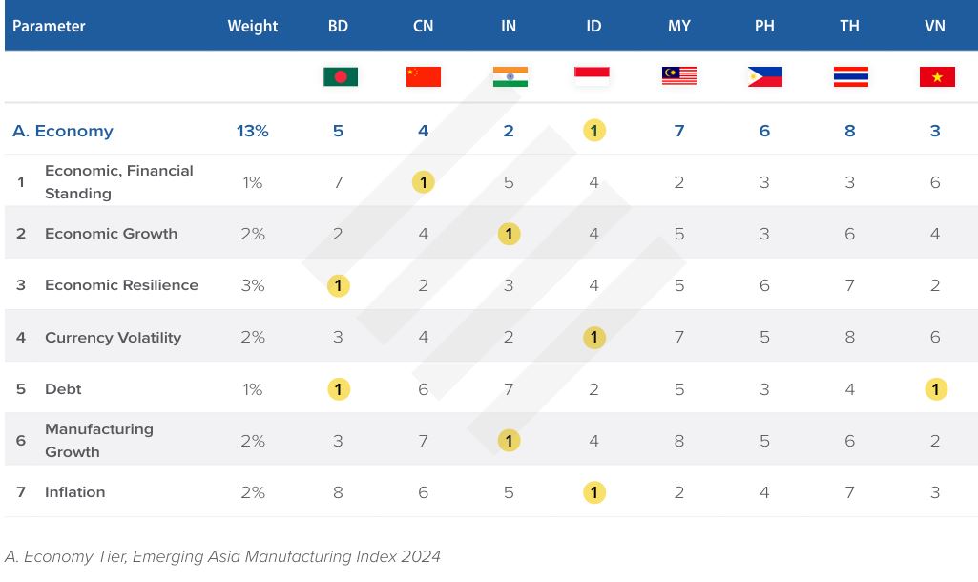Click the Indonesia flag icon

point(593,76)
